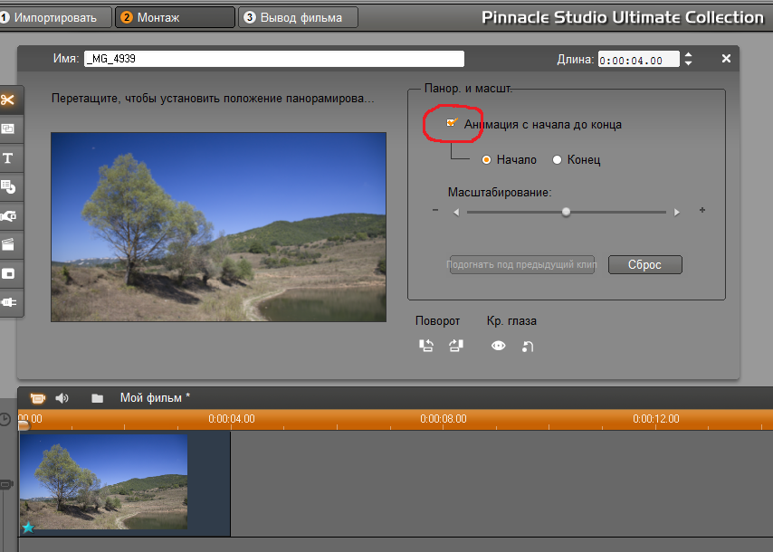Apply red-eye reduction with eye icon
Viewport: 773px width, 552px height.
499,346
